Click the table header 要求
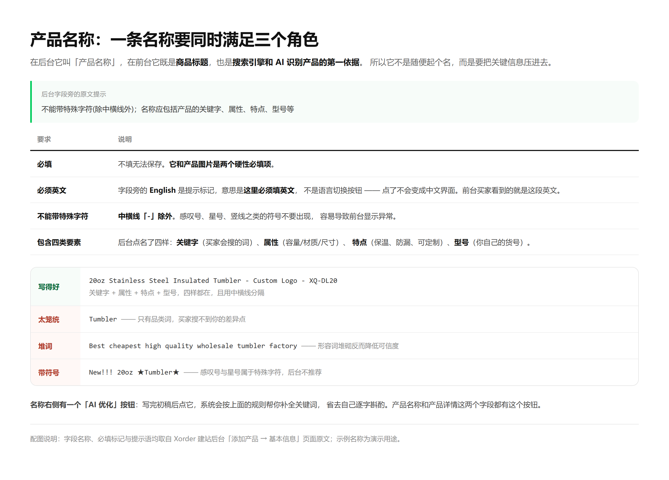This screenshot has height=480, width=669. pyautogui.click(x=44, y=139)
